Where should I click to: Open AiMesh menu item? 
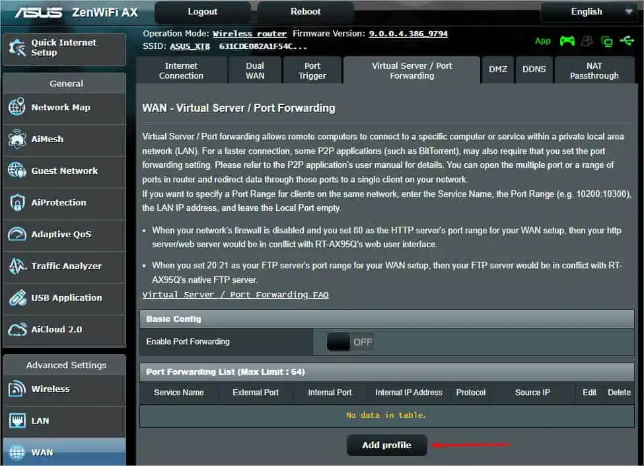[65, 139]
